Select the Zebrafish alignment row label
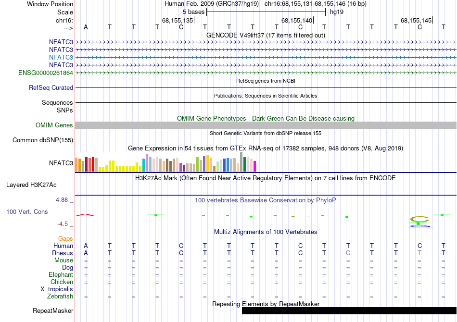 coord(60,297)
